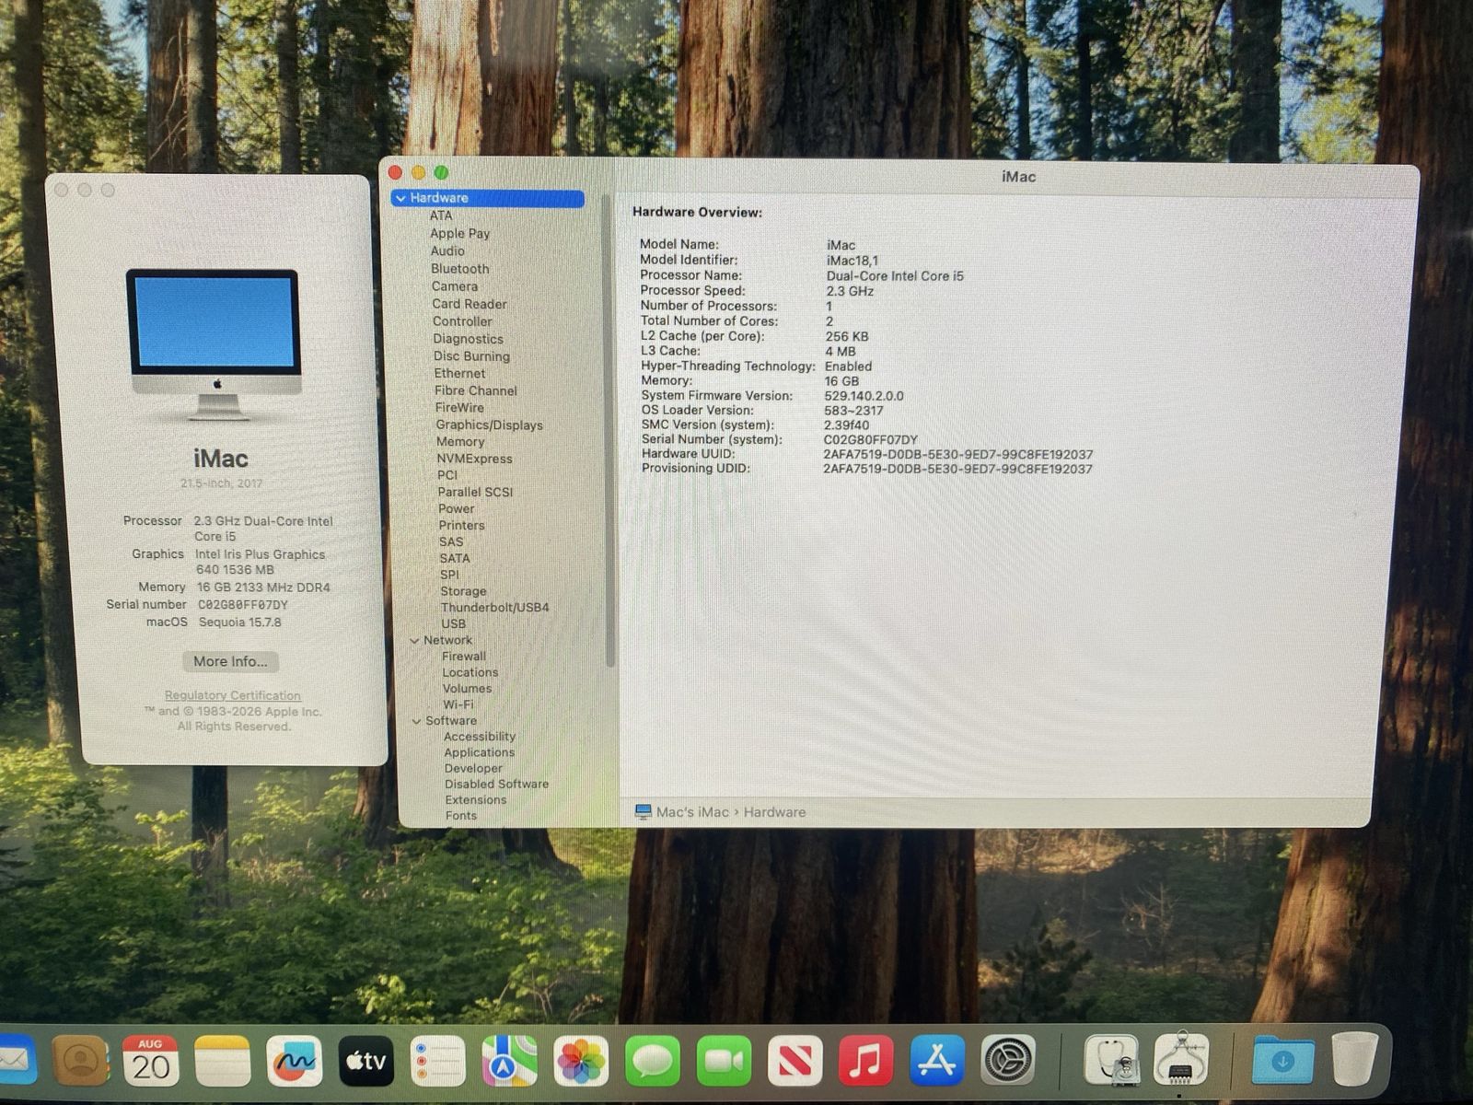Select Audio in the hardware list
This screenshot has height=1105, width=1473.
click(x=447, y=250)
